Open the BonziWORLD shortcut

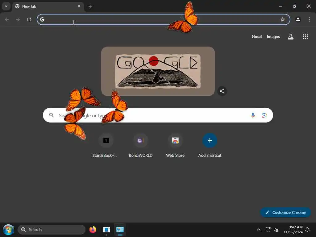pyautogui.click(x=141, y=146)
